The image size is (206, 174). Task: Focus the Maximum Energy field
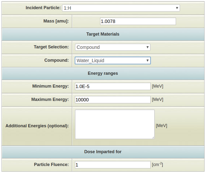point(113,100)
